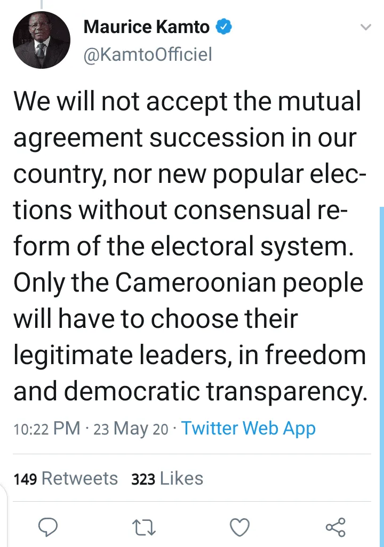View the 149 Retweets list

click(66, 478)
